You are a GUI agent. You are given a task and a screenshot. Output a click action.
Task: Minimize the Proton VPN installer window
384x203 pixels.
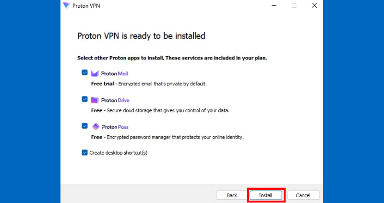click(x=273, y=6)
